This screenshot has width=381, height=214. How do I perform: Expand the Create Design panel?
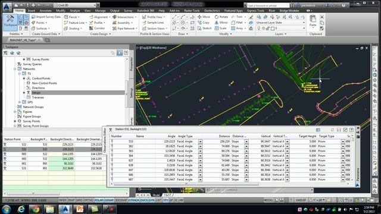[x=101, y=34]
